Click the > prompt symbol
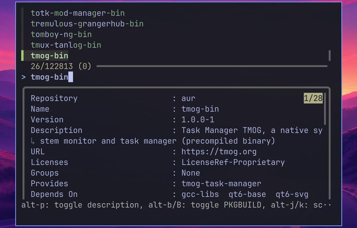Viewport: 357px width, 228px height. point(24,77)
